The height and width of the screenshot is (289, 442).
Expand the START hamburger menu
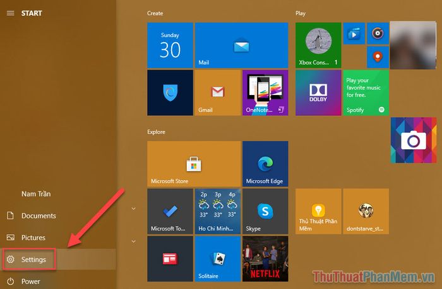tap(10, 13)
